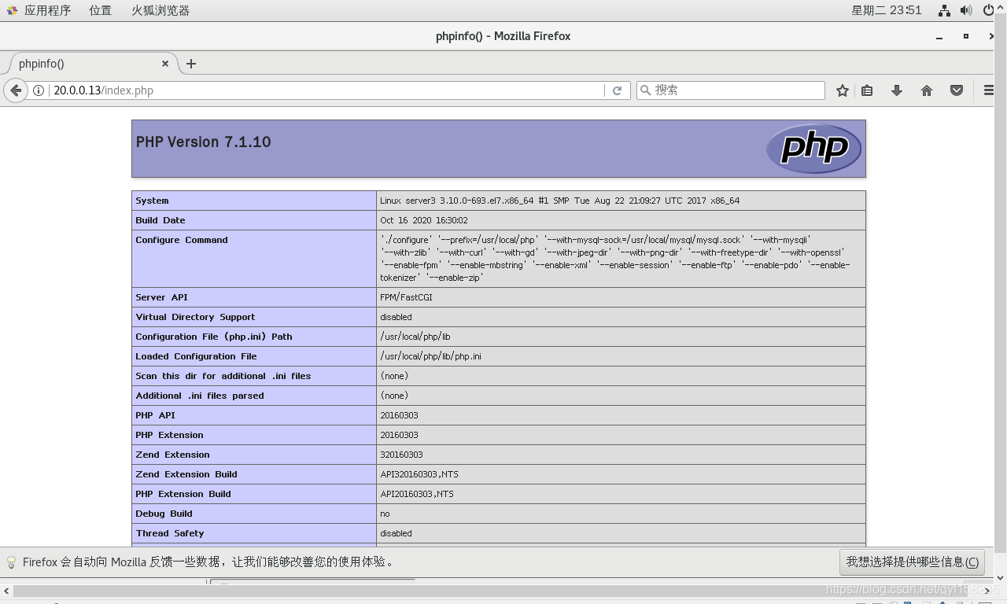
Task: Go back with the Firefox back arrow
Action: [x=16, y=90]
